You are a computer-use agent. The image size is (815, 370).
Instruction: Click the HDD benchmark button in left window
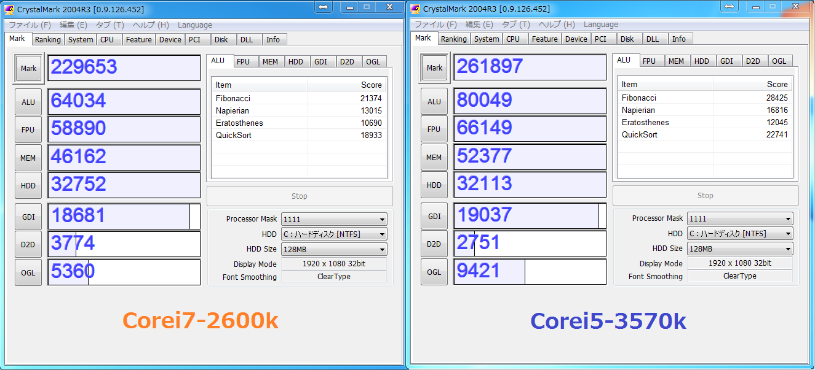(x=28, y=186)
